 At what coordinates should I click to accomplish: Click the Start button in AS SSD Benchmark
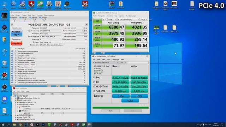[x=111, y=111]
